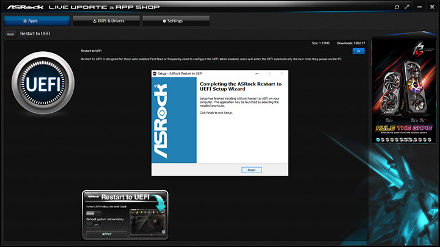Image resolution: width=440 pixels, height=247 pixels.
Task: Click the large round UEFI app icon
Action: tap(43, 83)
